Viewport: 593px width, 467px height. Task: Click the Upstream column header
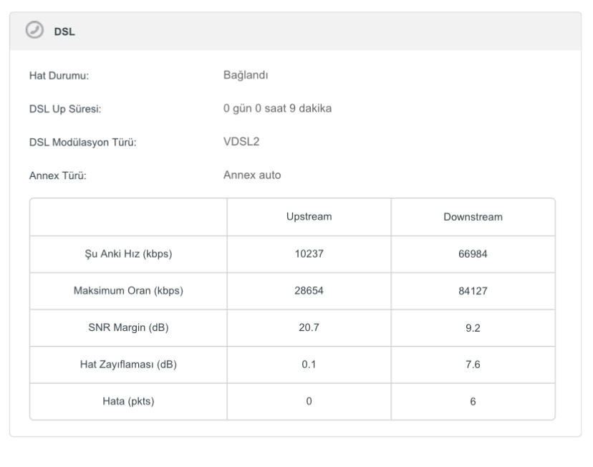pos(309,216)
